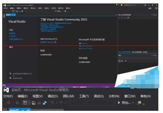The image size is (163, 113).
Task: Open the toolbar overflow options arrow in enlarged toolbar
Action: [144, 104]
